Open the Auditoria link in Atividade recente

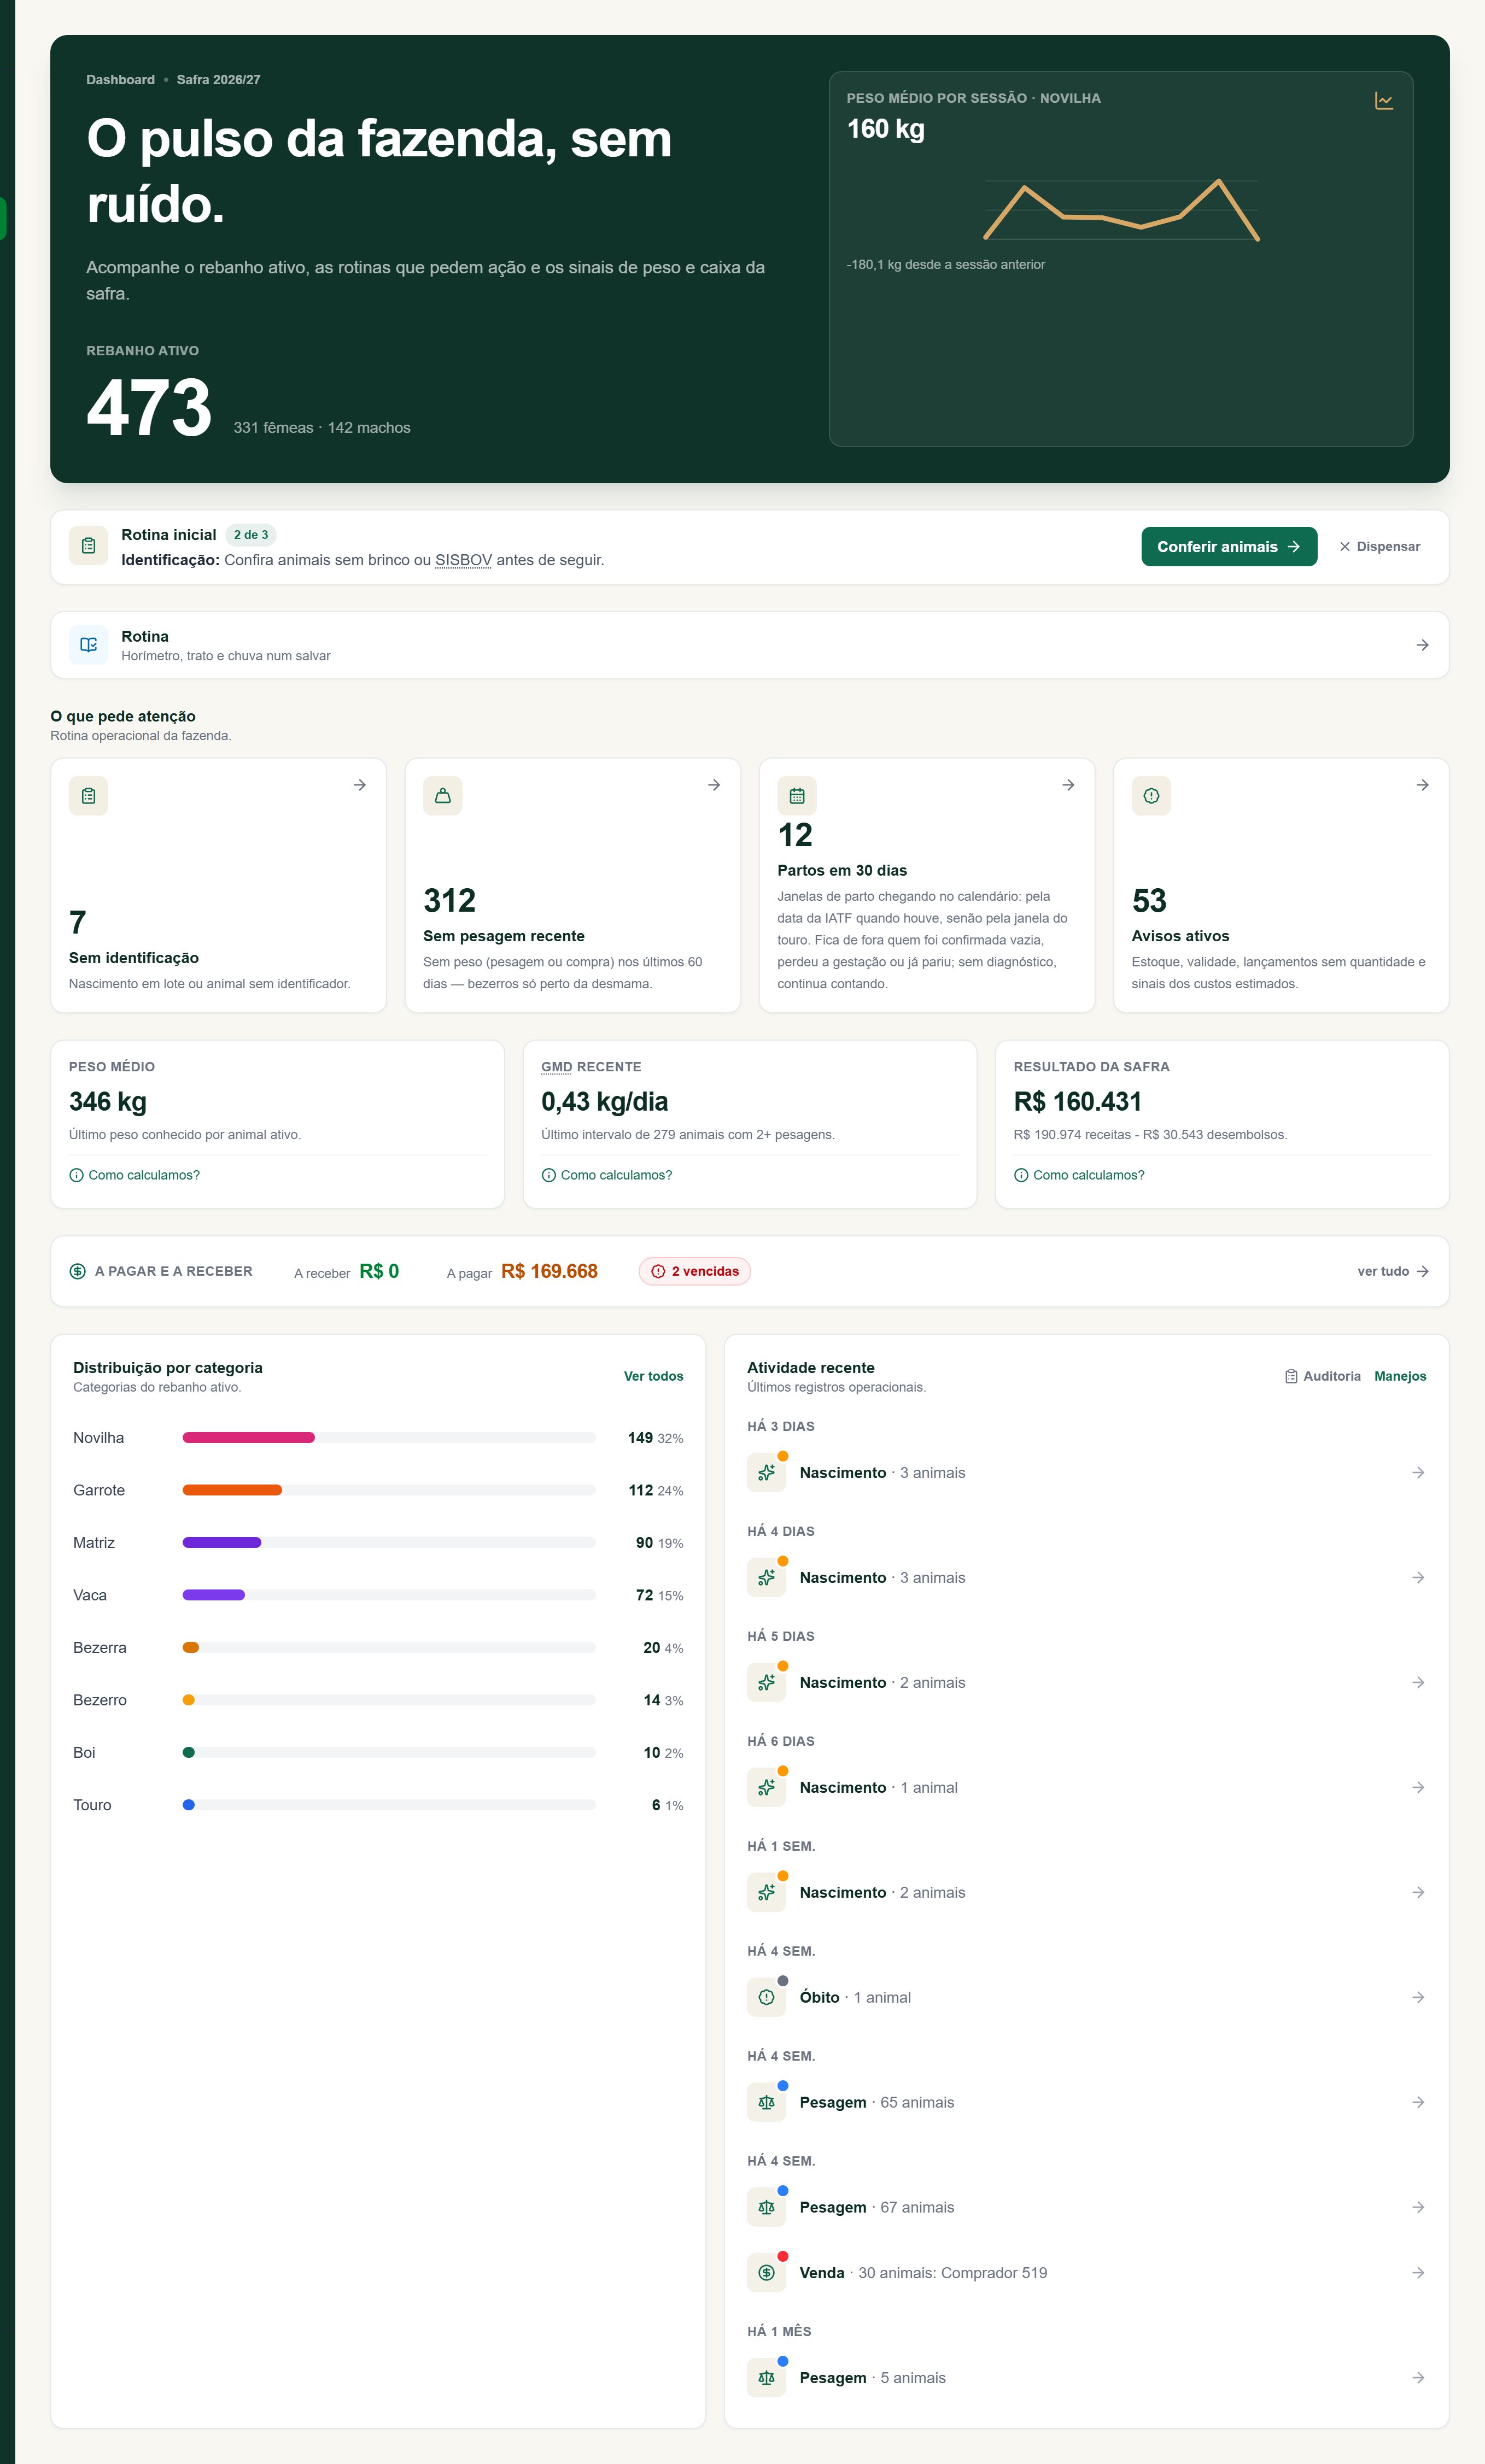pos(1322,1376)
